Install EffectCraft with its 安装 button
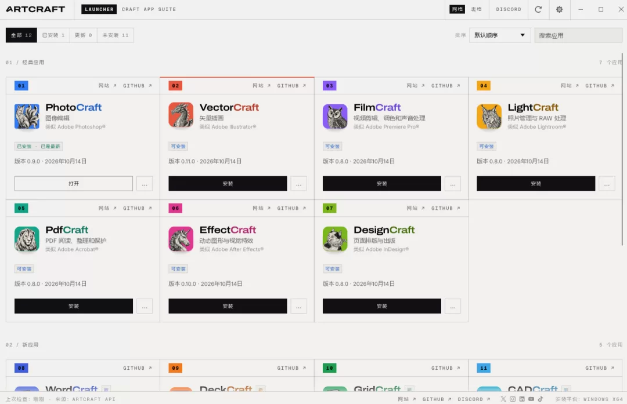Screen dimensions: 627x404 tap(228, 306)
